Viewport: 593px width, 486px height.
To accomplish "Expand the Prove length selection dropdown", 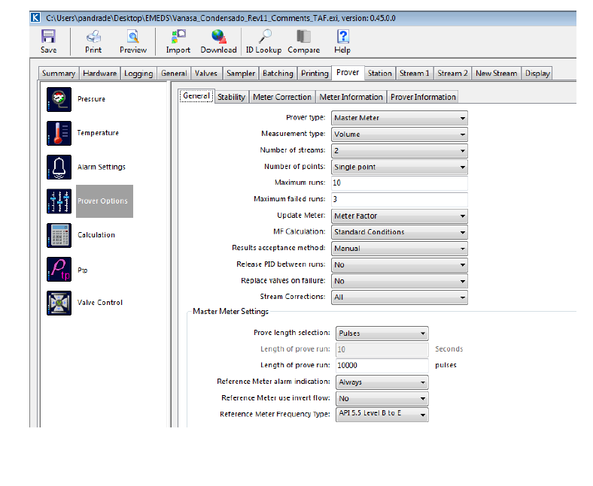I will coord(382,334).
